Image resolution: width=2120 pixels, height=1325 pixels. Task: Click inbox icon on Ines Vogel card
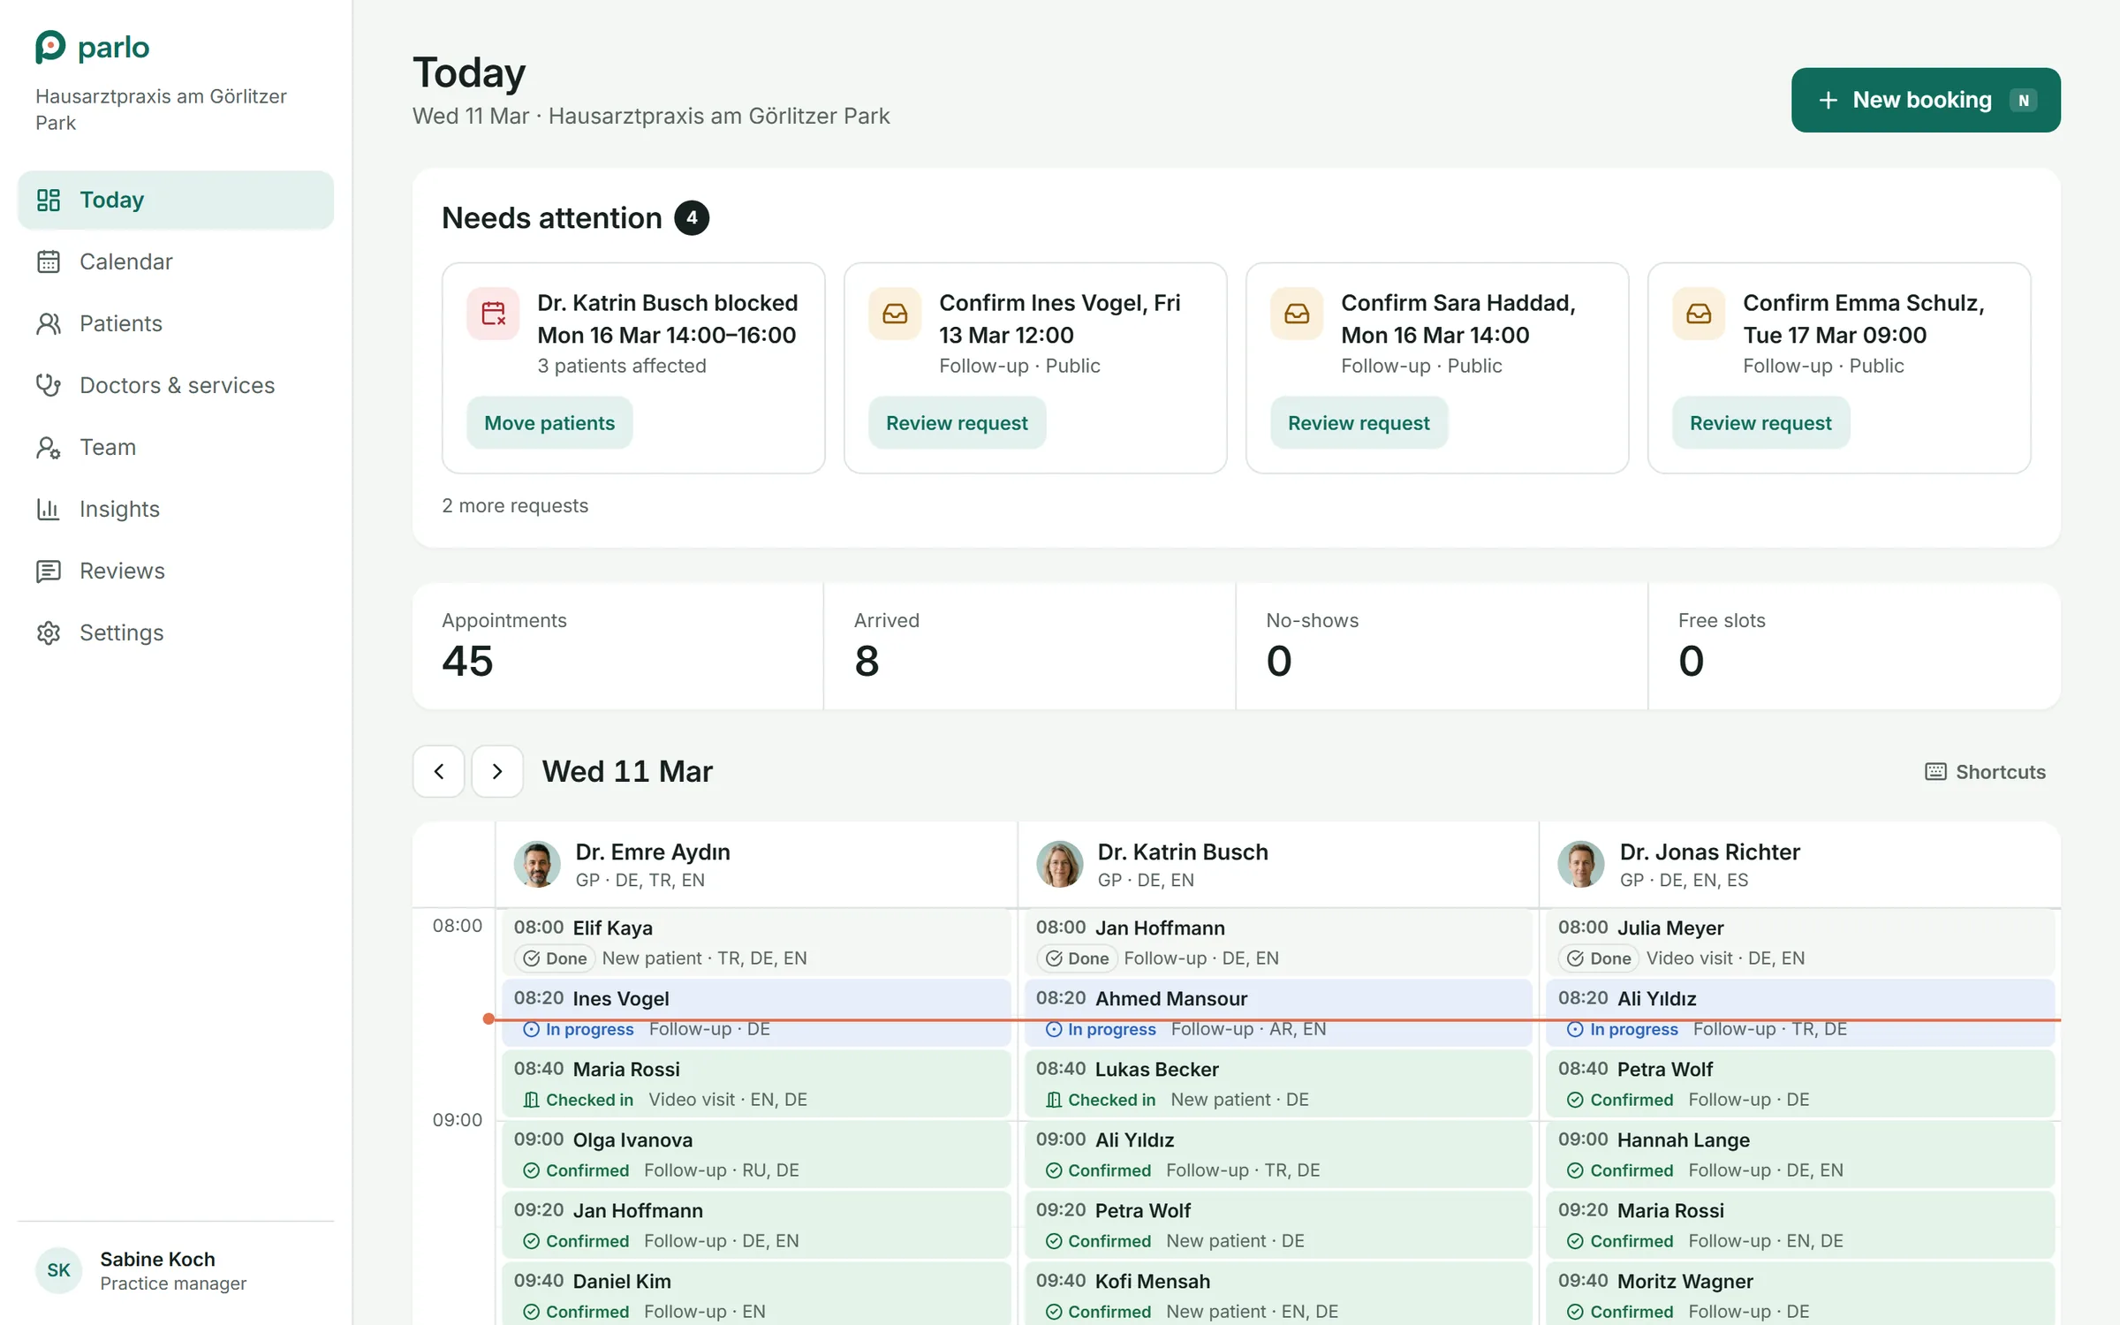895,314
